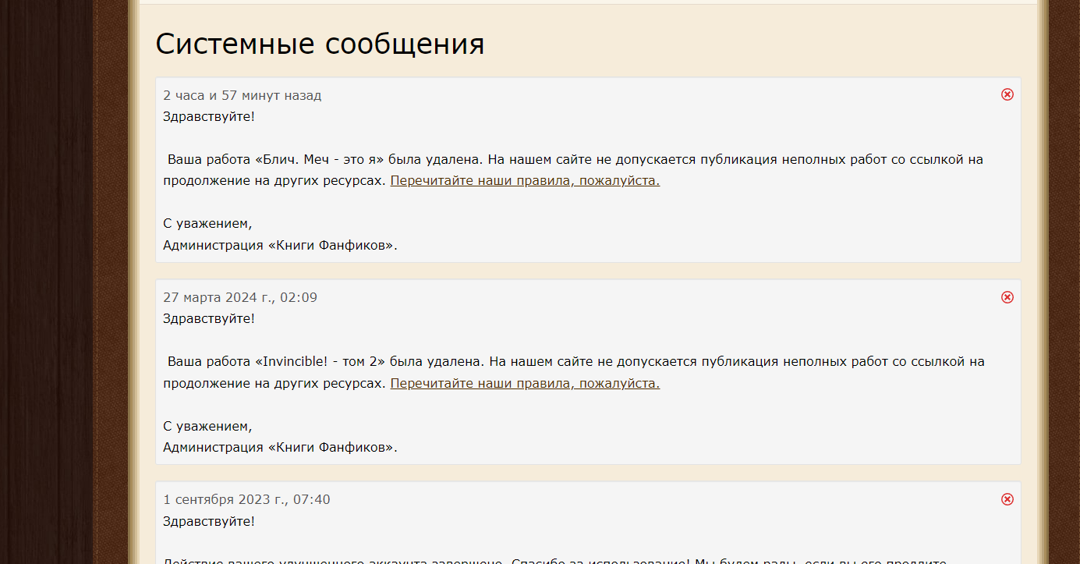Select the «27 марта 2024 г., 02:09» timestamp
Screen dimensions: 1080x564
pos(240,298)
